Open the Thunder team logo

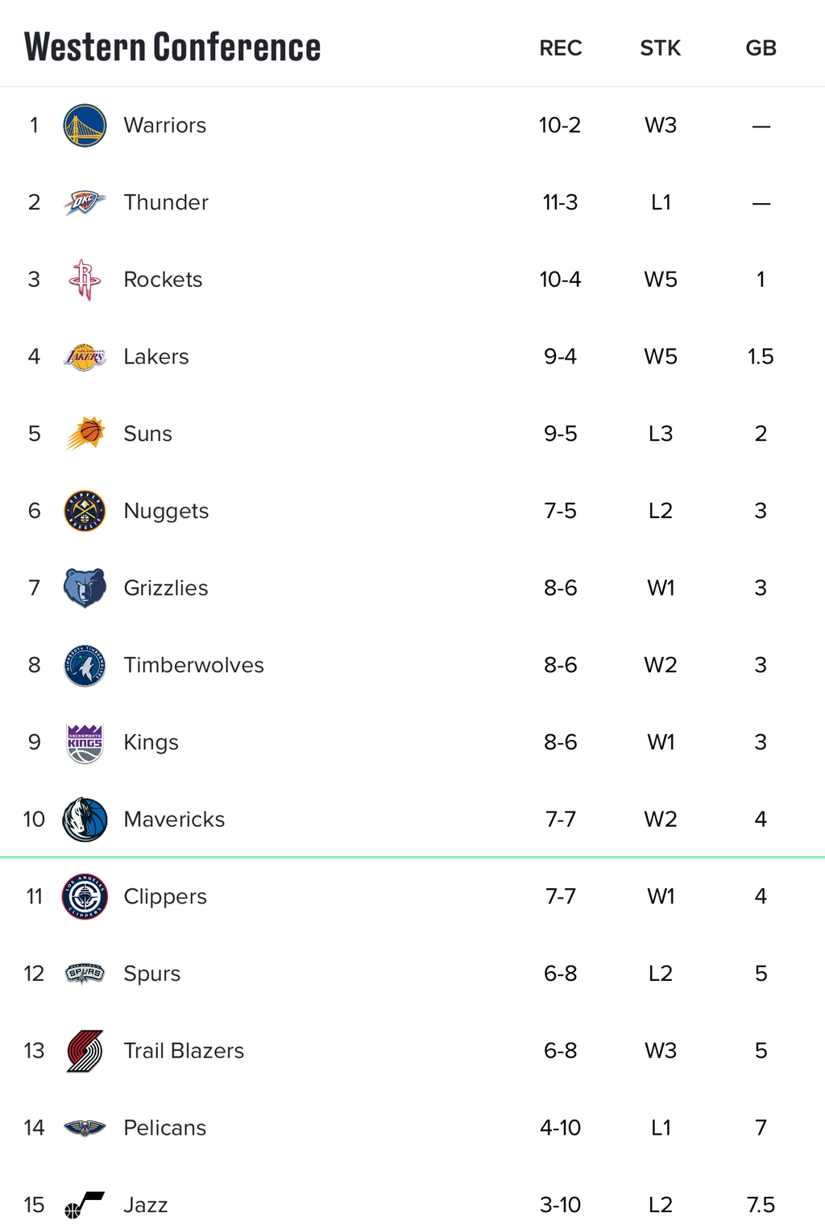point(85,202)
